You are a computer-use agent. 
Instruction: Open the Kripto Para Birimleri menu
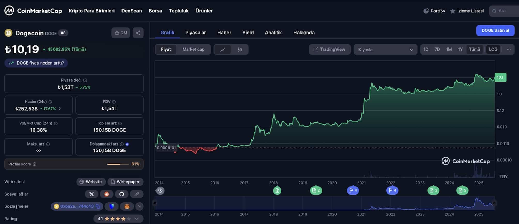click(x=91, y=11)
